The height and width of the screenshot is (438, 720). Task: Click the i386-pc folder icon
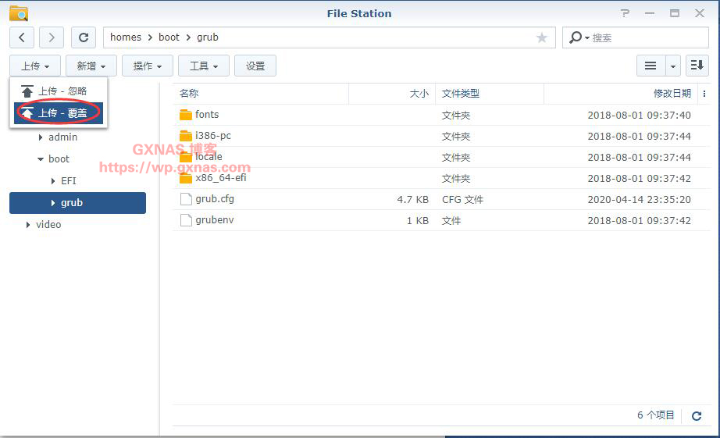click(x=186, y=136)
